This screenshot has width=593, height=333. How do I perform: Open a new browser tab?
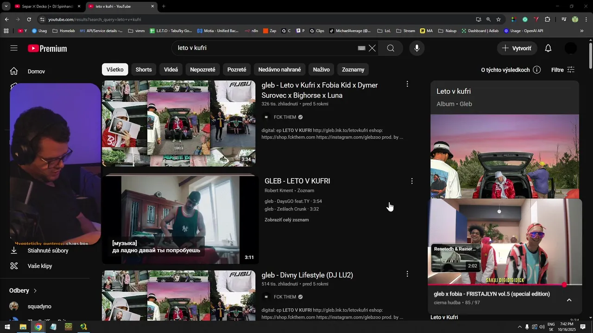164,6
